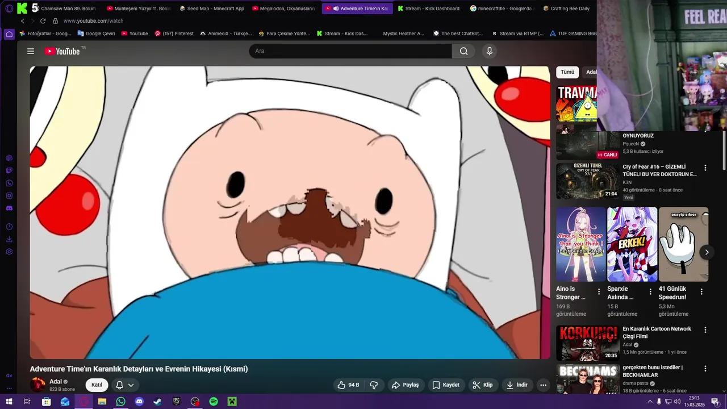Image resolution: width=727 pixels, height=409 pixels.
Task: Open Twitch in the Opera sidebar
Action: pyautogui.click(x=9, y=170)
